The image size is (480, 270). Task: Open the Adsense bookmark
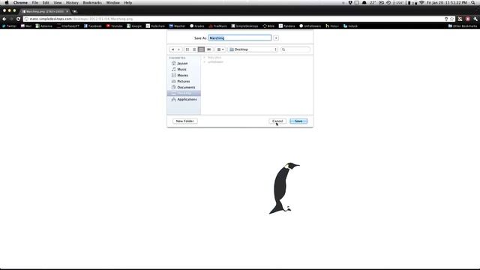tap(43, 26)
